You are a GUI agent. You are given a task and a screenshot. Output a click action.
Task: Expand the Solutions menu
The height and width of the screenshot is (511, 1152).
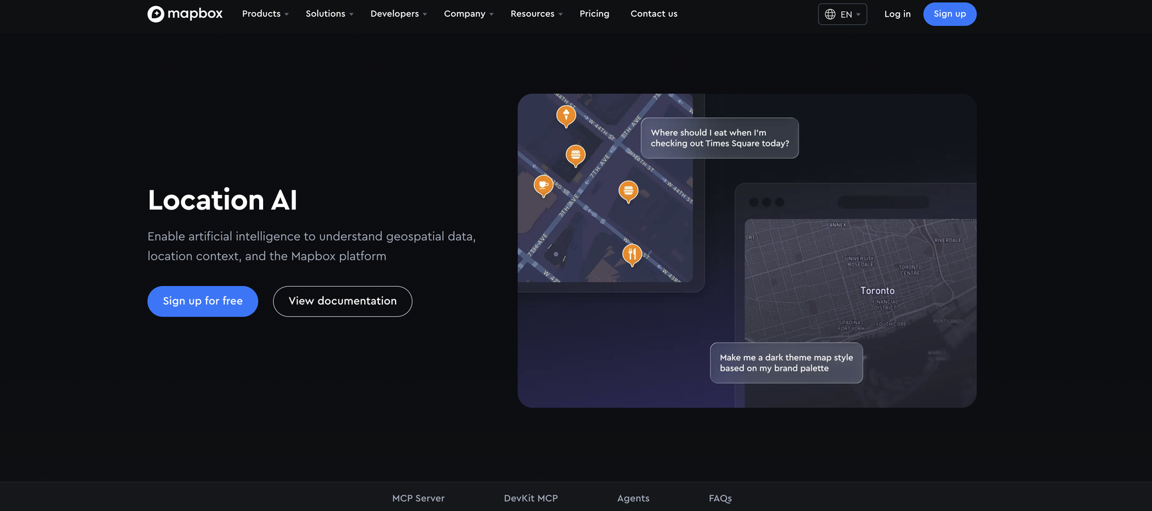click(330, 14)
